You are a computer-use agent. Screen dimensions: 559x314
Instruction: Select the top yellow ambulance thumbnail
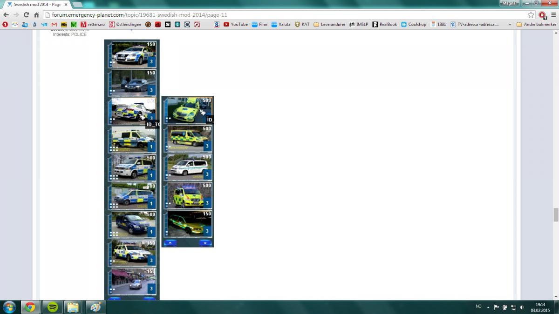(x=188, y=110)
